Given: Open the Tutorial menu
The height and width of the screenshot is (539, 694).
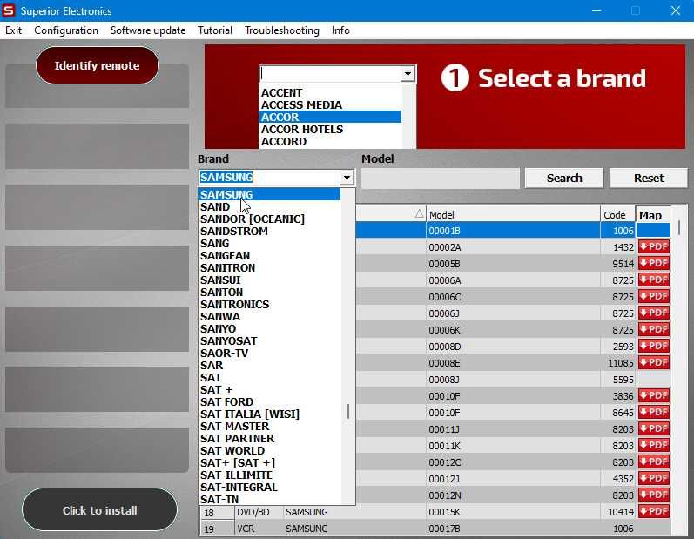Looking at the screenshot, I should click(x=215, y=30).
